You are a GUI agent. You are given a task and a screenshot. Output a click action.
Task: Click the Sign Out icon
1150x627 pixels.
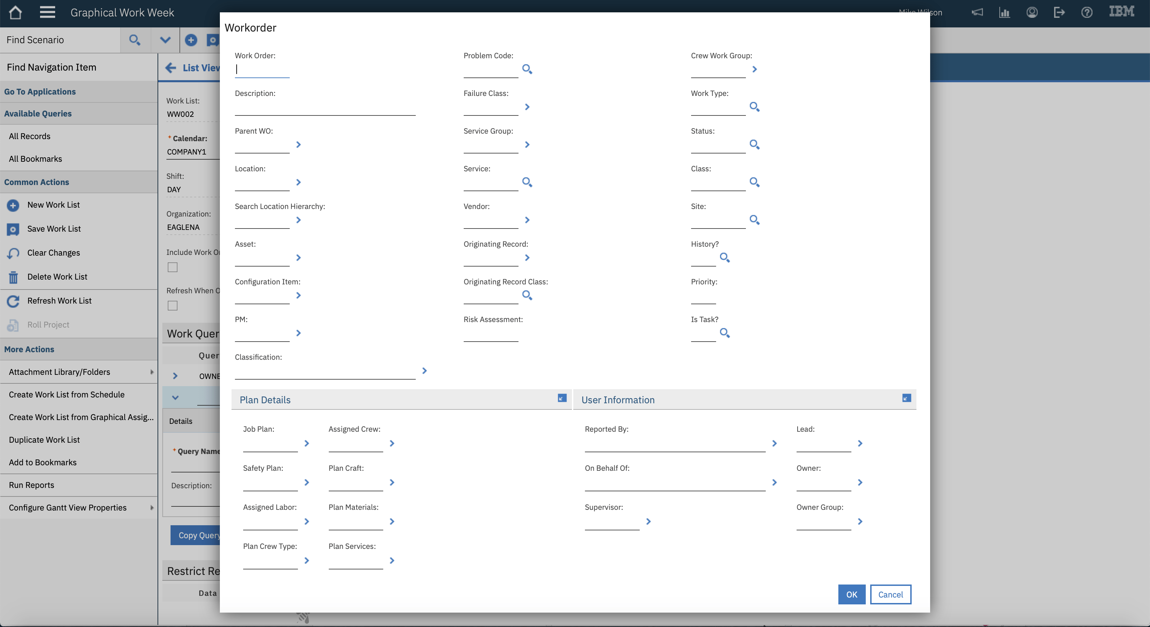point(1059,12)
